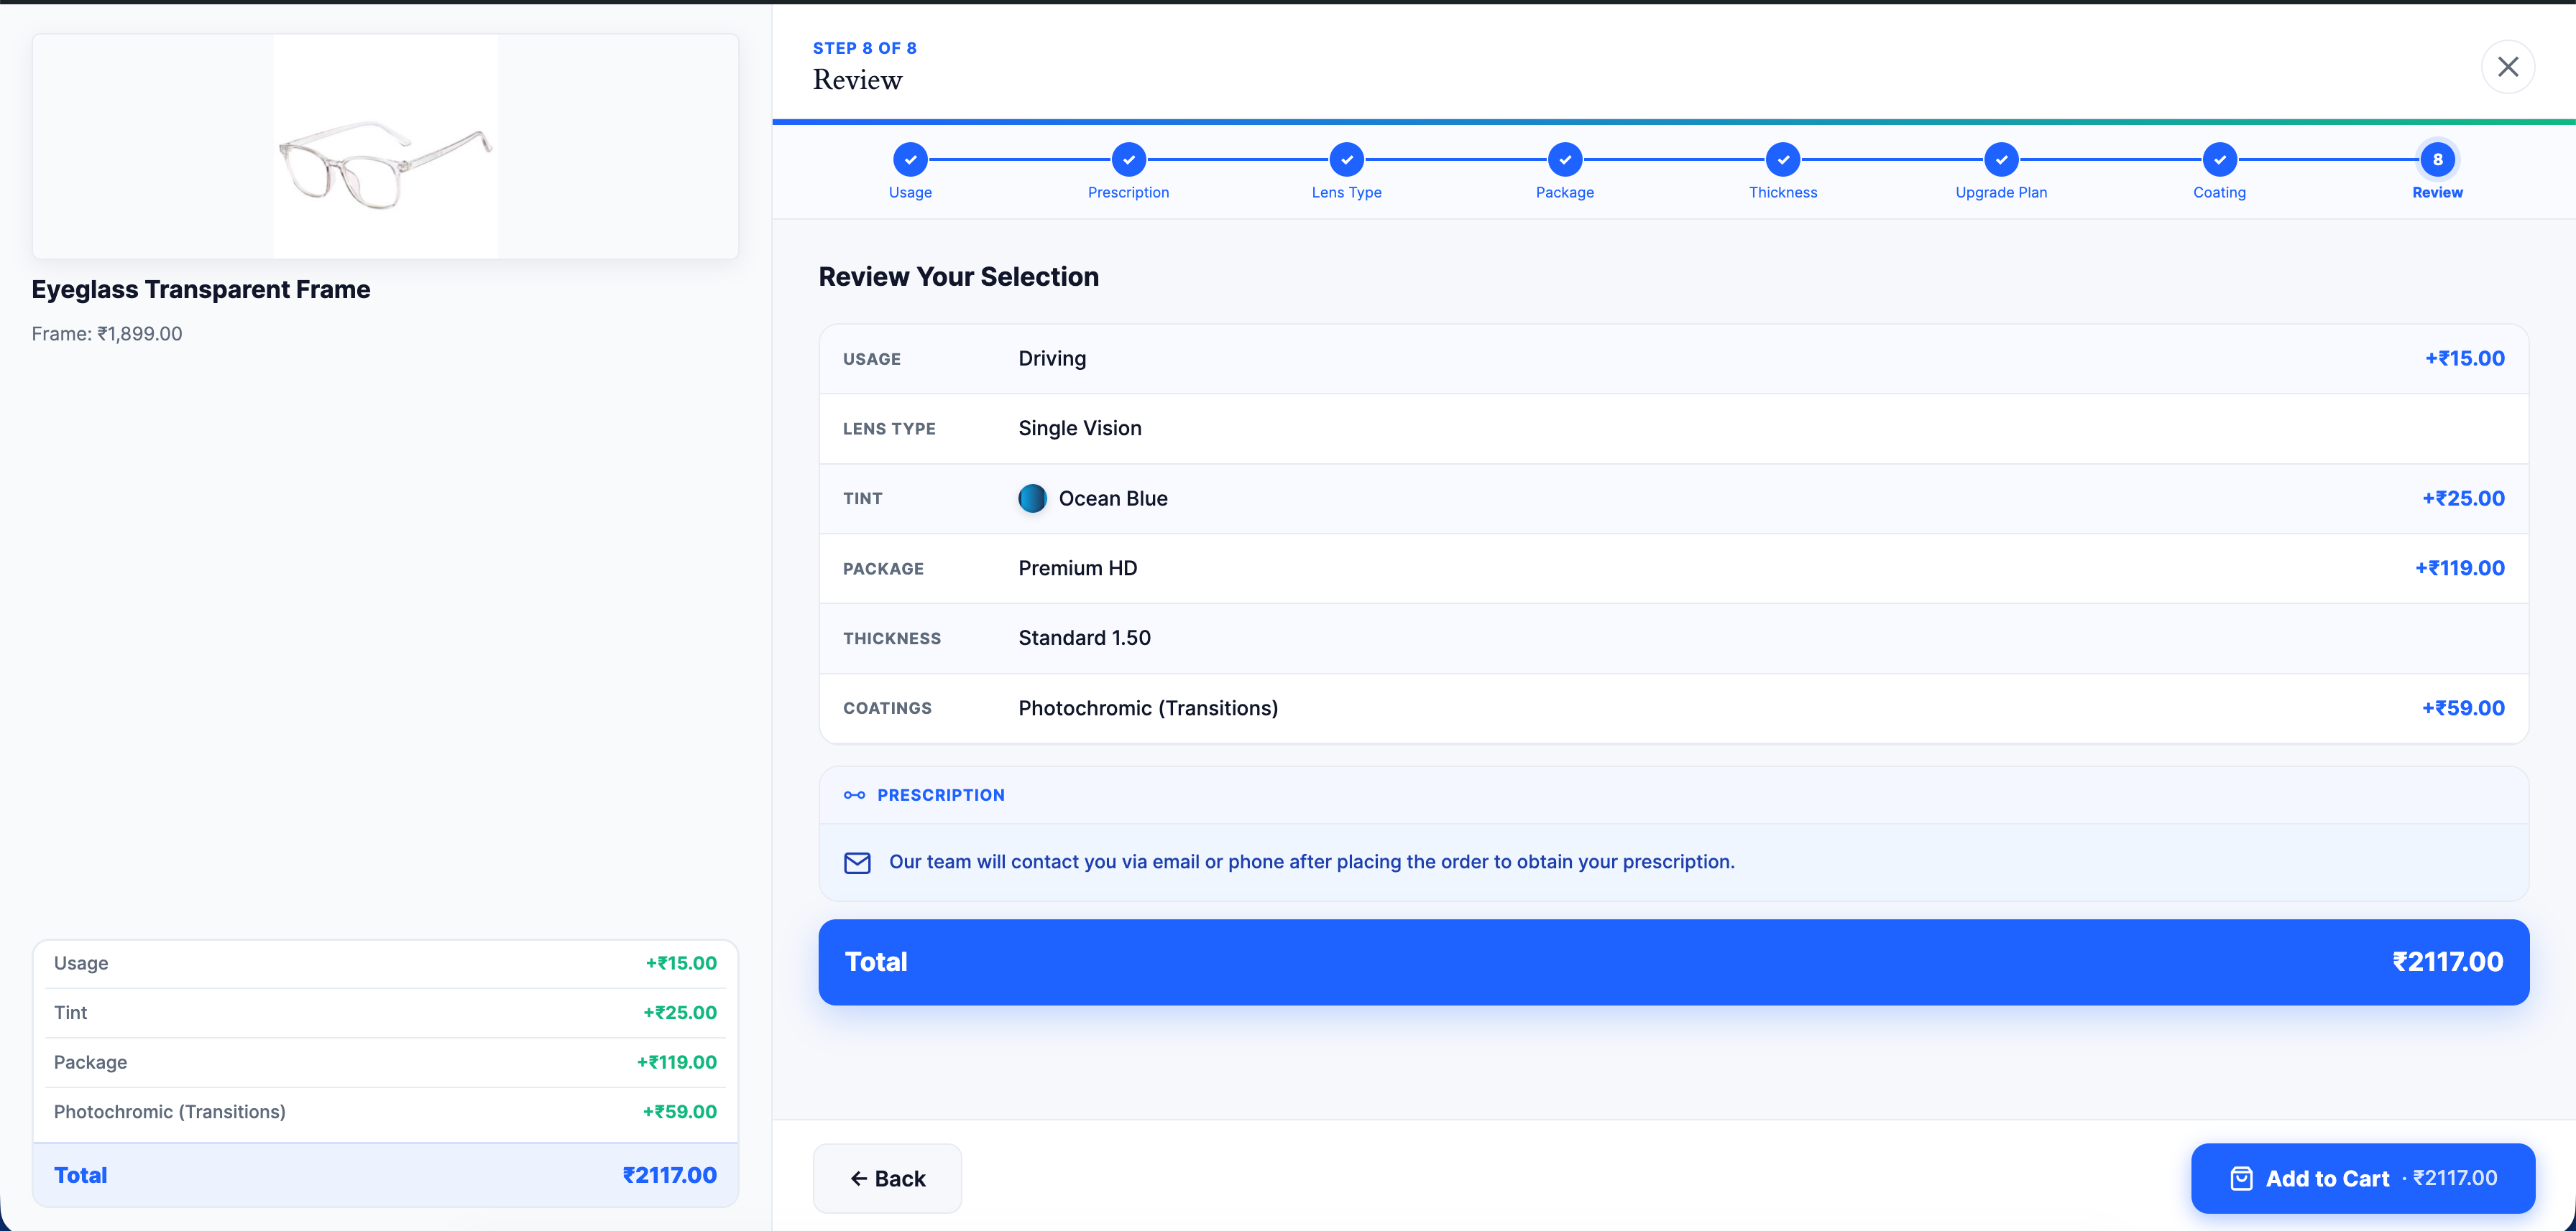Go back using the Back button

coord(887,1178)
